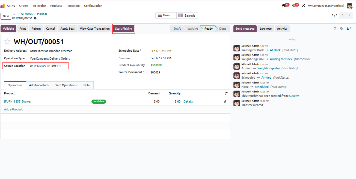Set status to Done in statusbar

tap(222, 29)
